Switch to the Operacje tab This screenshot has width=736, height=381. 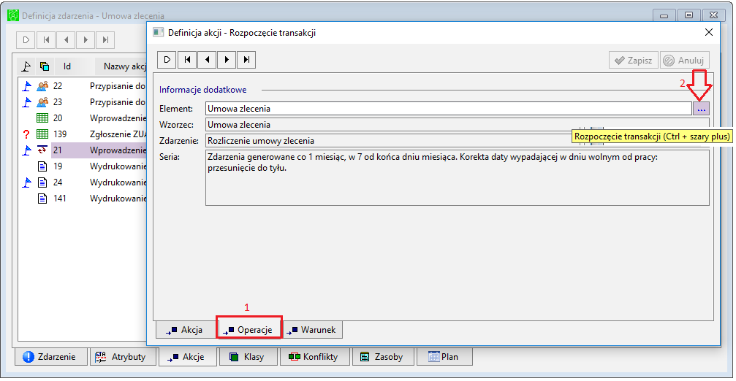point(249,330)
